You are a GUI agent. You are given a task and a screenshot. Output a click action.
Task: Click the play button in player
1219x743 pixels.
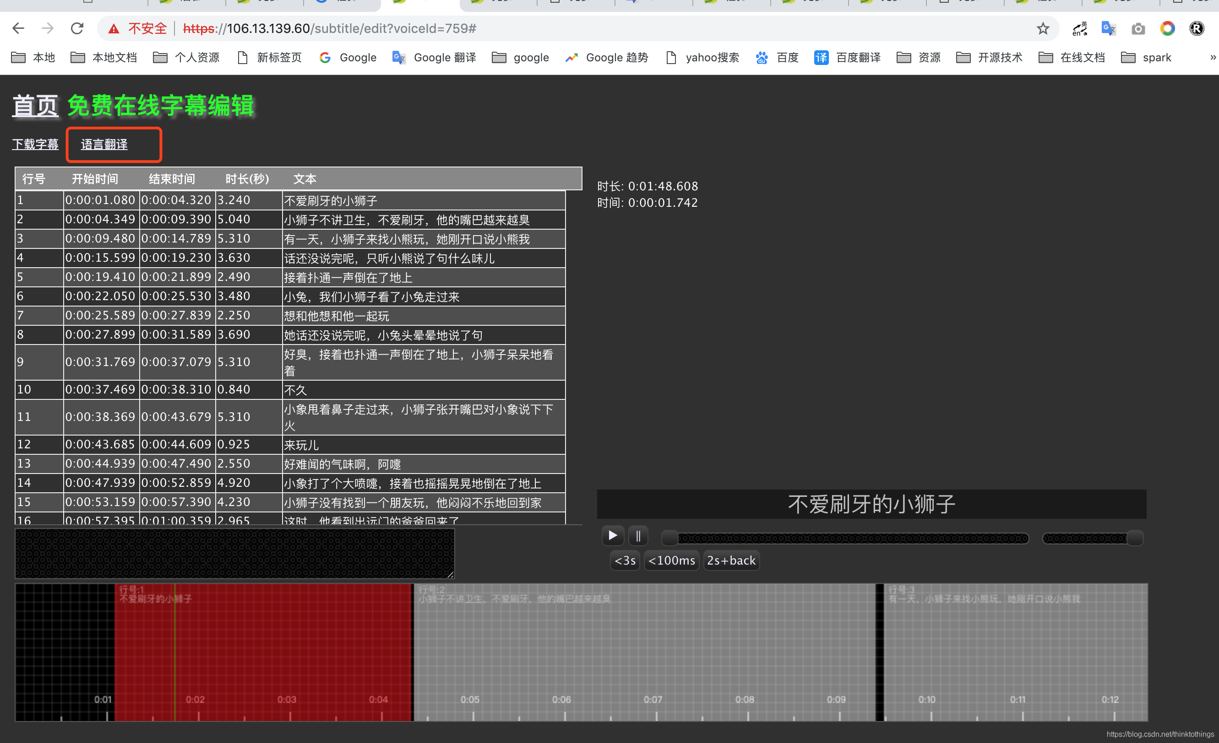tap(612, 535)
